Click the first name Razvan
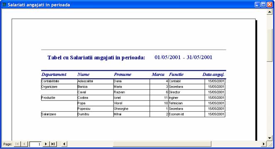275x149 pixels. 119,92
